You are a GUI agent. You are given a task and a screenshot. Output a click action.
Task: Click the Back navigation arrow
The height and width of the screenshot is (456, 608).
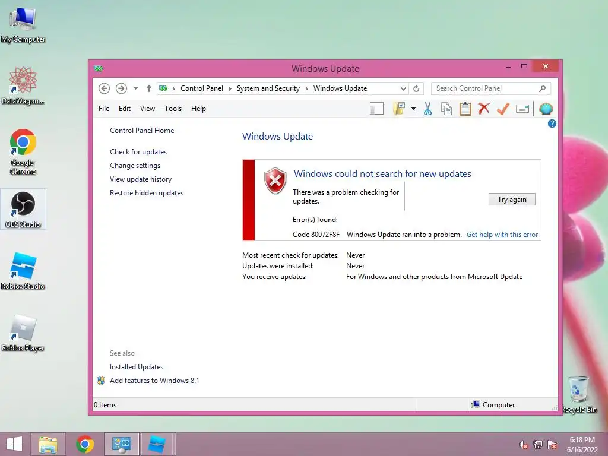point(104,88)
